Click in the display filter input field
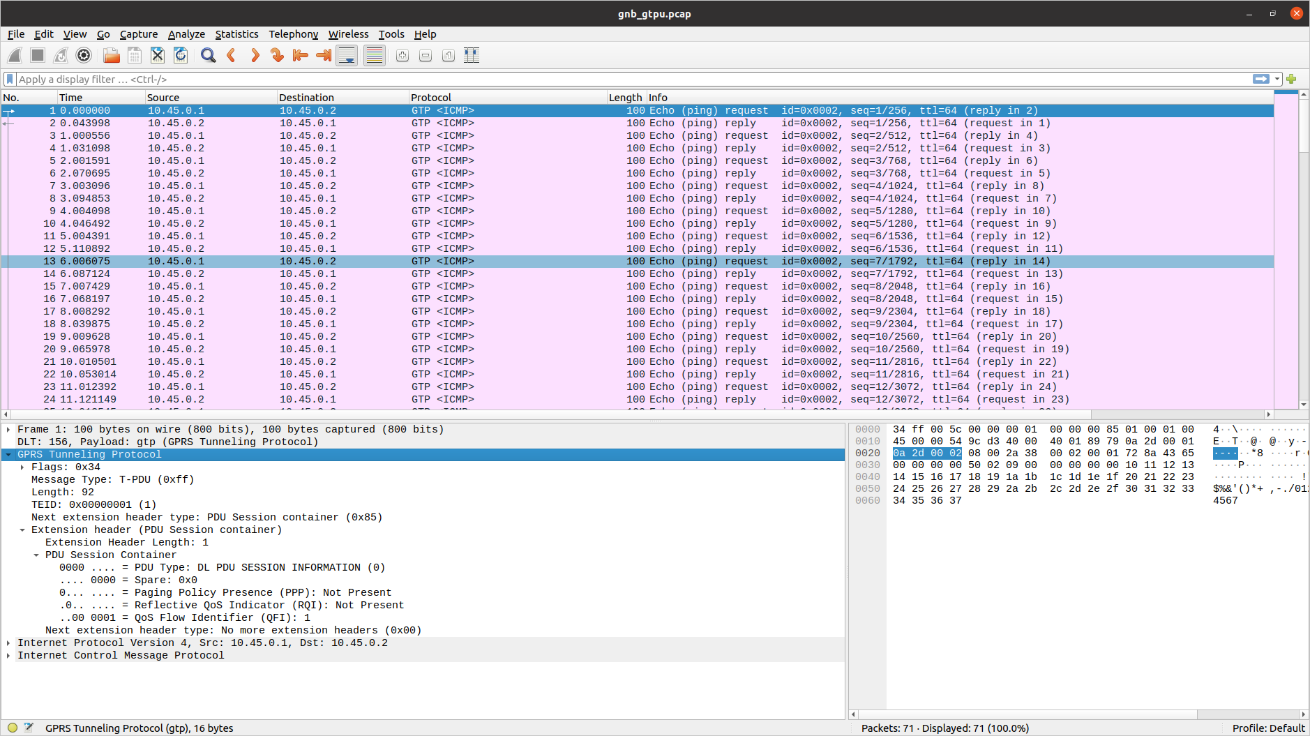 628,80
